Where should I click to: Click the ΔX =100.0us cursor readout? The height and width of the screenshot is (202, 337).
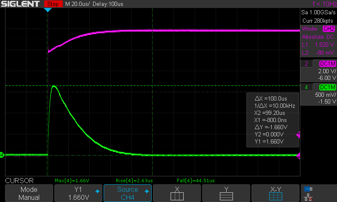pos(271,98)
